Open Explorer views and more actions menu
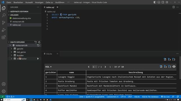Image resolution: width=181 pixels, height=101 pixels. (38, 7)
